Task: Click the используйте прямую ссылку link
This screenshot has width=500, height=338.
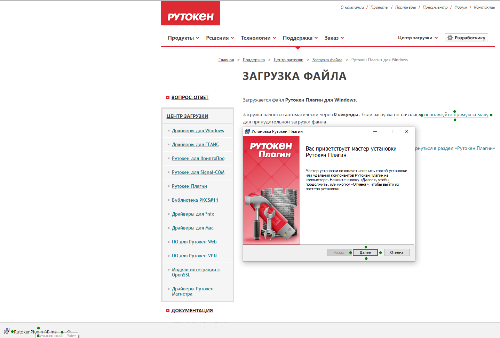Action: (x=456, y=114)
